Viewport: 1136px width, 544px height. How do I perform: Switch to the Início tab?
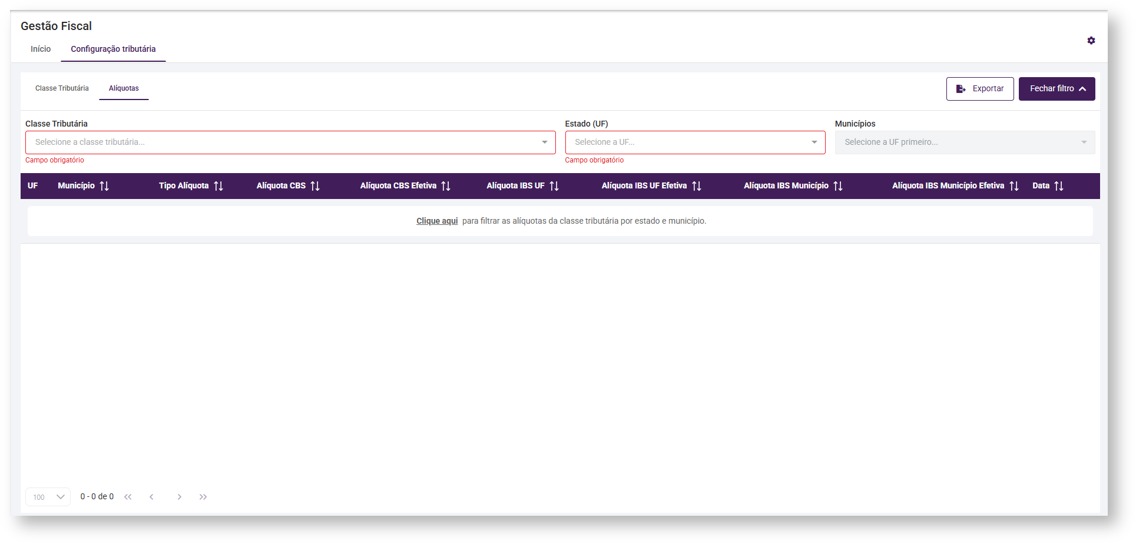(x=41, y=49)
